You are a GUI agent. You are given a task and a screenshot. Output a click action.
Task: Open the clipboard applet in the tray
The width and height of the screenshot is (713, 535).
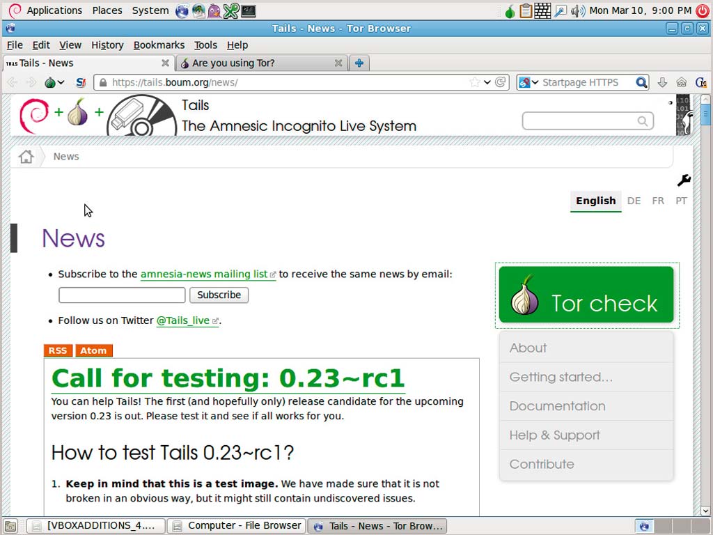pos(526,10)
